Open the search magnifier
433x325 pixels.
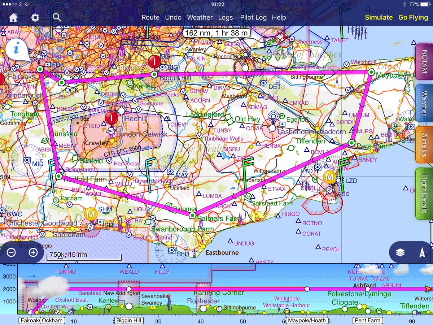click(x=57, y=17)
